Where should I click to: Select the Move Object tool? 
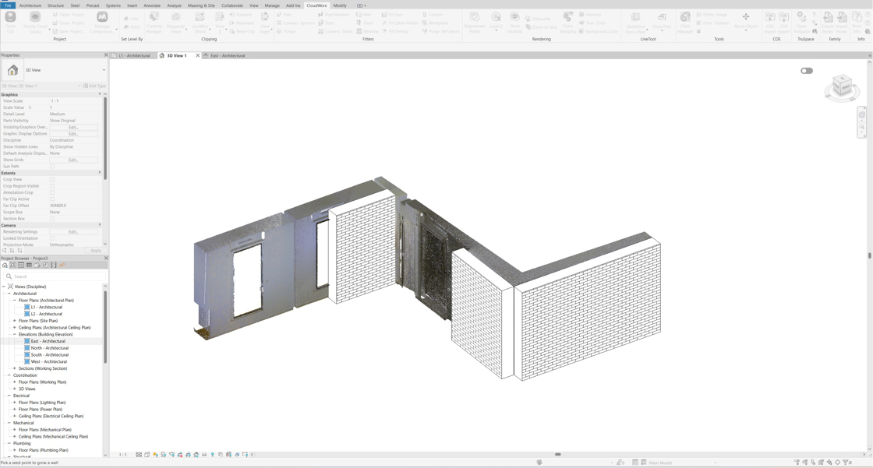click(746, 20)
